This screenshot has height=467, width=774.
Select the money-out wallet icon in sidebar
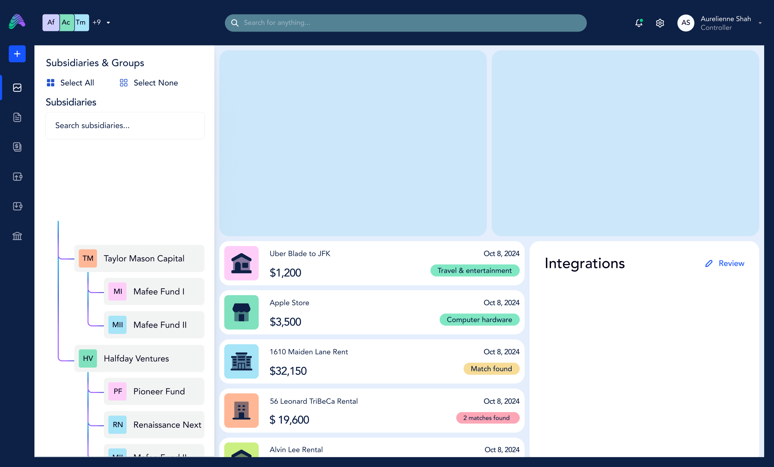click(17, 176)
